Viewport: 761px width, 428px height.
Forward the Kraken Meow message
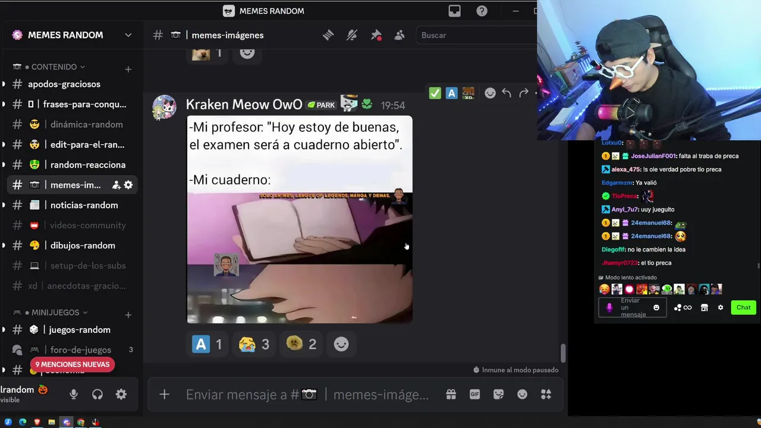(524, 93)
